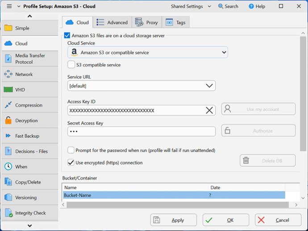Click the left arrow of horizontal scrollbar

pyautogui.click(x=63, y=205)
